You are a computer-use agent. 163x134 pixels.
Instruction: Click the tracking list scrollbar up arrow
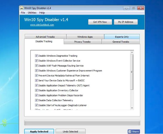[x=132, y=52]
